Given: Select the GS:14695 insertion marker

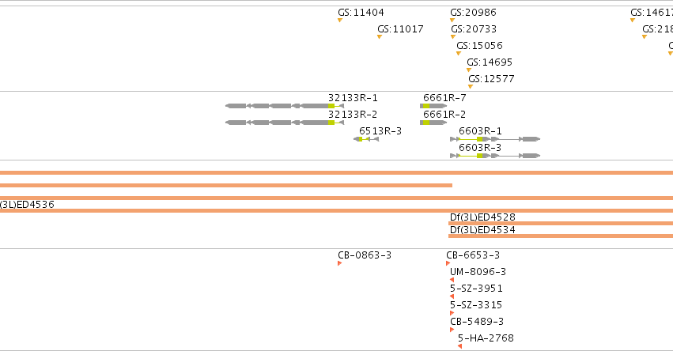Looking at the screenshot, I should coord(469,70).
